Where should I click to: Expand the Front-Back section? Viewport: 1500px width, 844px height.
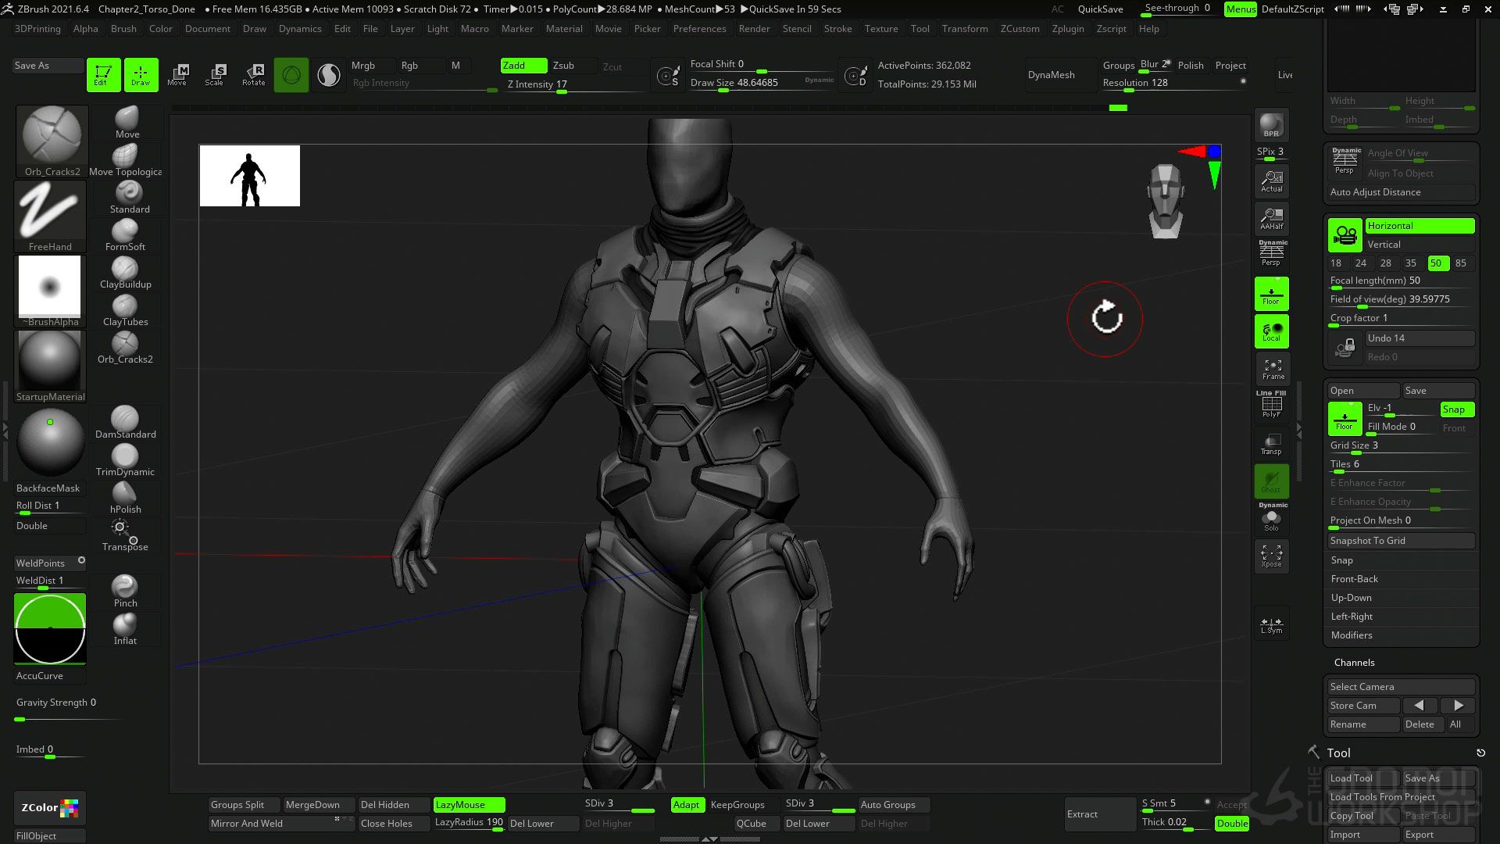tap(1354, 579)
